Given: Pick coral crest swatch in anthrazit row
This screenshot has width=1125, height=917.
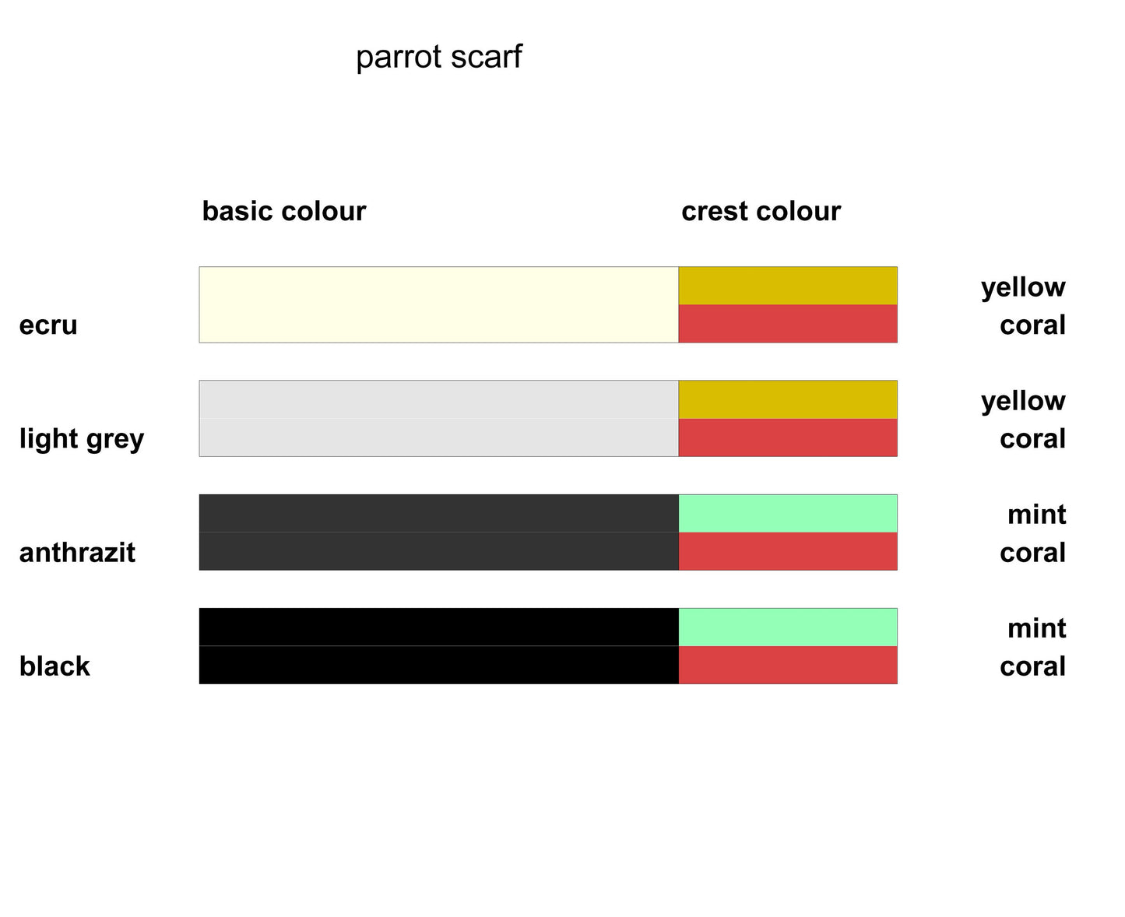Looking at the screenshot, I should tap(787, 551).
